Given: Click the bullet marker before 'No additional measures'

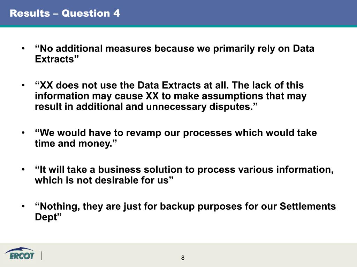Looking at the screenshot, I should coord(23,48).
